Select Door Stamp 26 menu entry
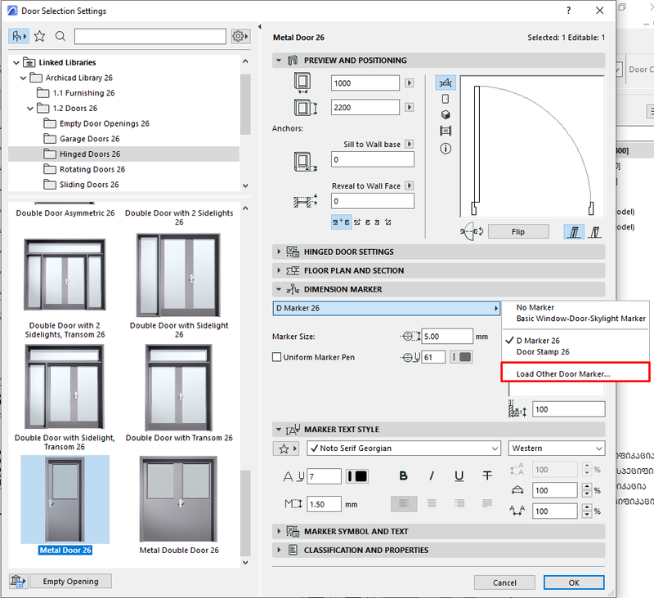654x598 pixels. point(543,352)
